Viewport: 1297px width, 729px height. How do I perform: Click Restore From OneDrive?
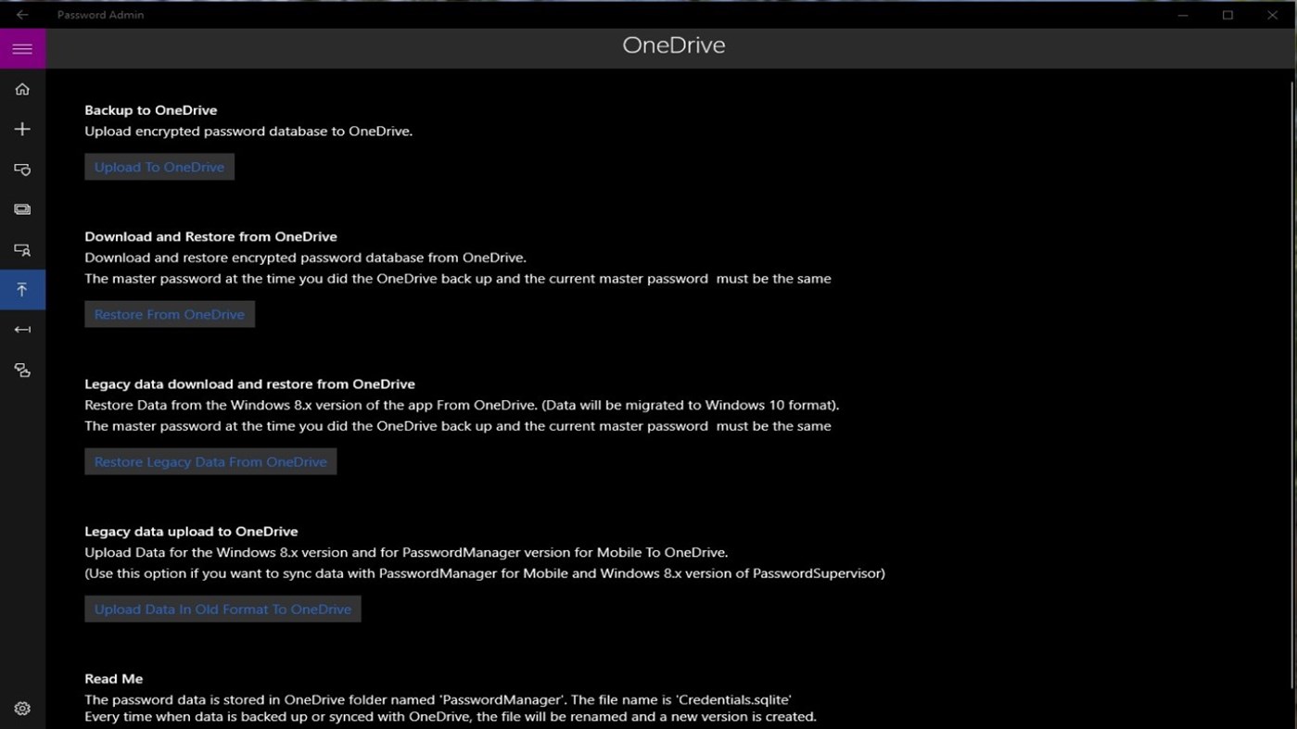(169, 314)
